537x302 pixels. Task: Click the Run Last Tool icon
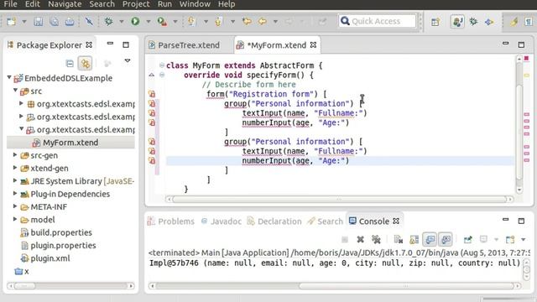tap(162, 22)
